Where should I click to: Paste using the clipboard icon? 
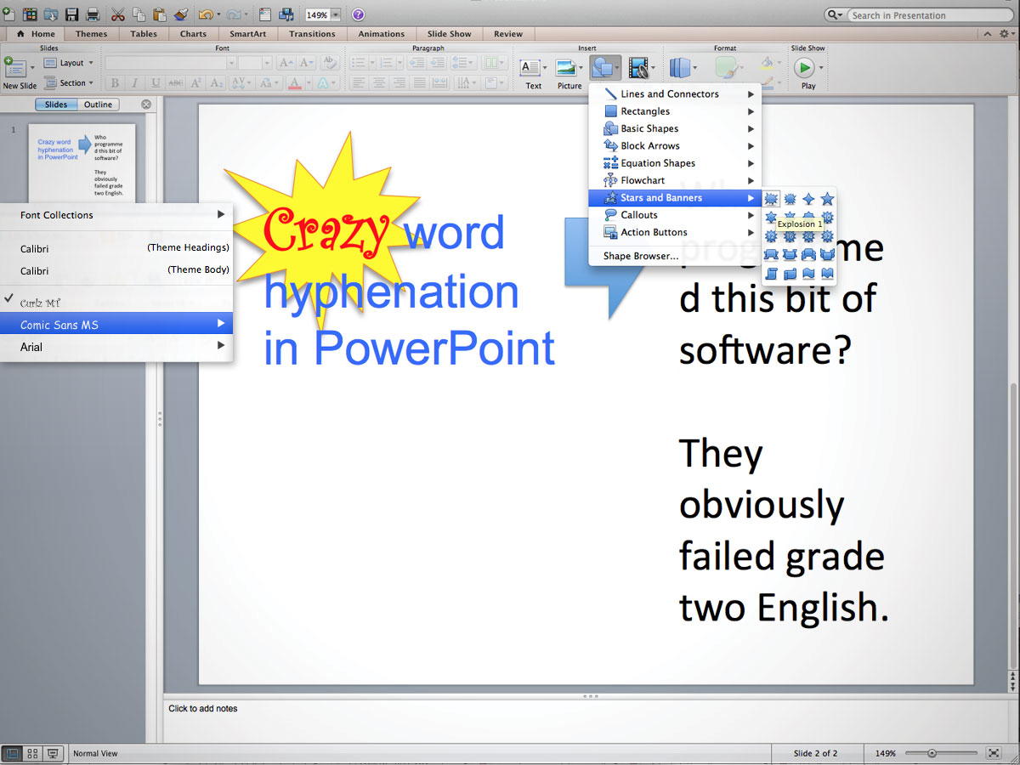(x=159, y=14)
